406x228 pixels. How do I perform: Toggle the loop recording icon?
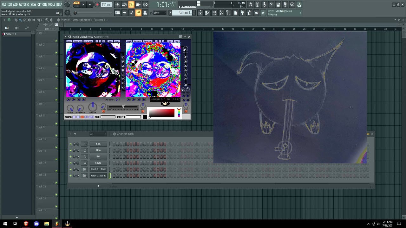(145, 4)
